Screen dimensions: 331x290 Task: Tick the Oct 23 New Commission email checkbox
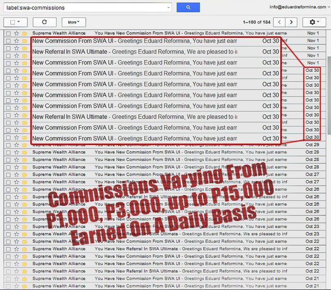(8, 227)
